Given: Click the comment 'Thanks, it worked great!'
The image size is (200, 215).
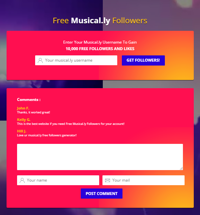Looking at the screenshot, I should pyautogui.click(x=33, y=112).
